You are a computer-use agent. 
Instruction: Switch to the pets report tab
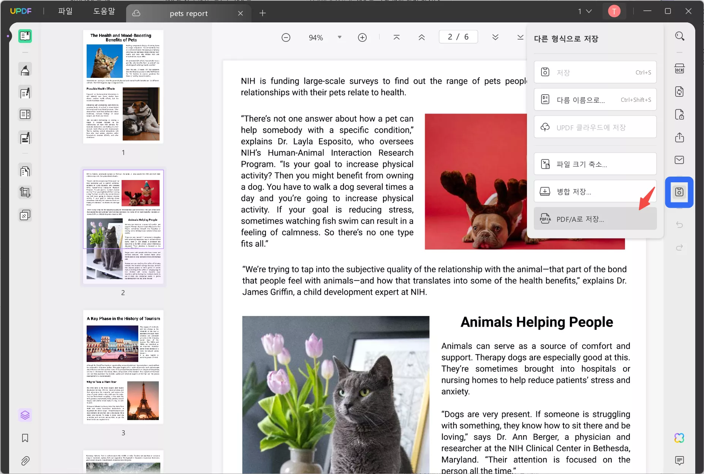click(x=189, y=13)
